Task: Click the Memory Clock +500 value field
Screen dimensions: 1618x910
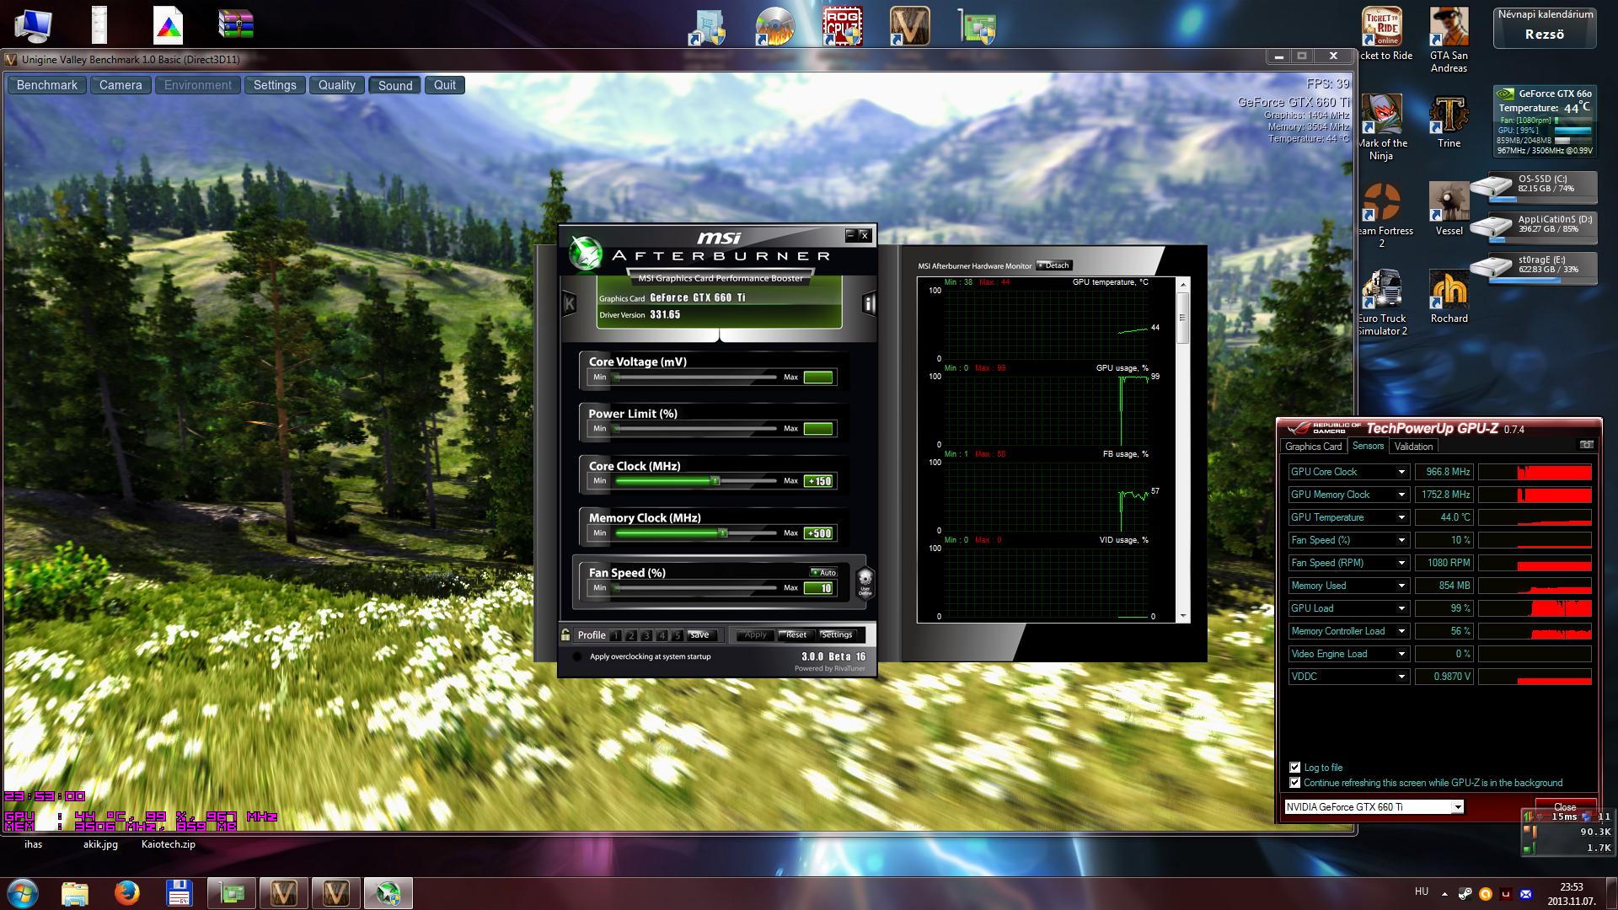Action: coord(818,533)
